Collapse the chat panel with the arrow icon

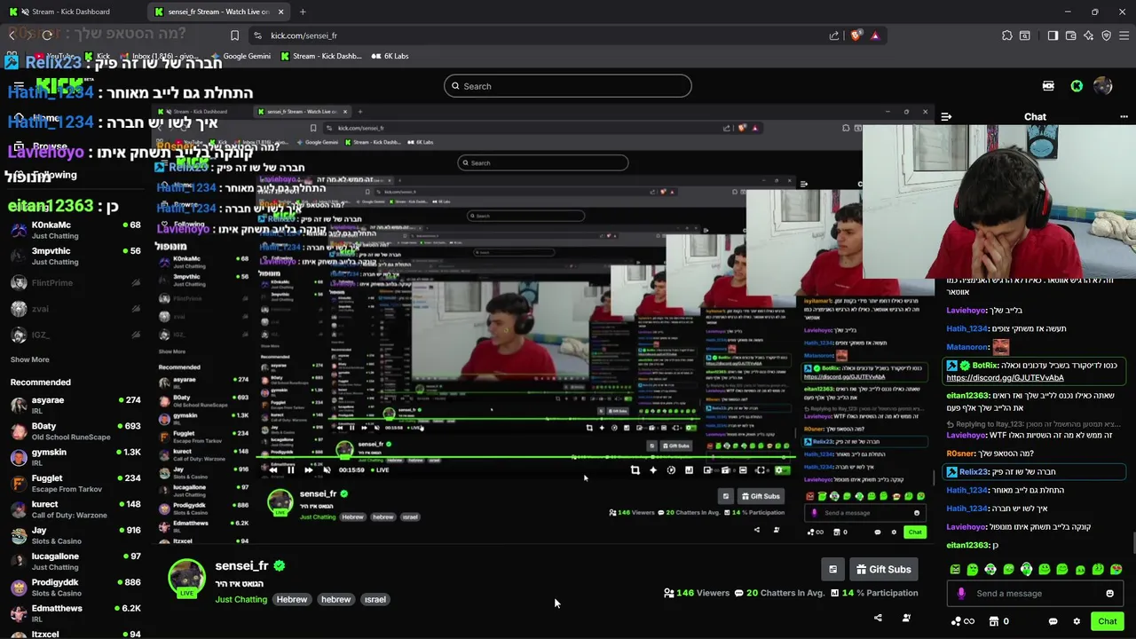[946, 116]
